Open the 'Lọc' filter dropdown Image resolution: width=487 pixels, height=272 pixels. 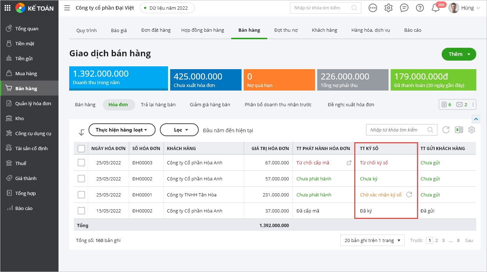click(179, 130)
